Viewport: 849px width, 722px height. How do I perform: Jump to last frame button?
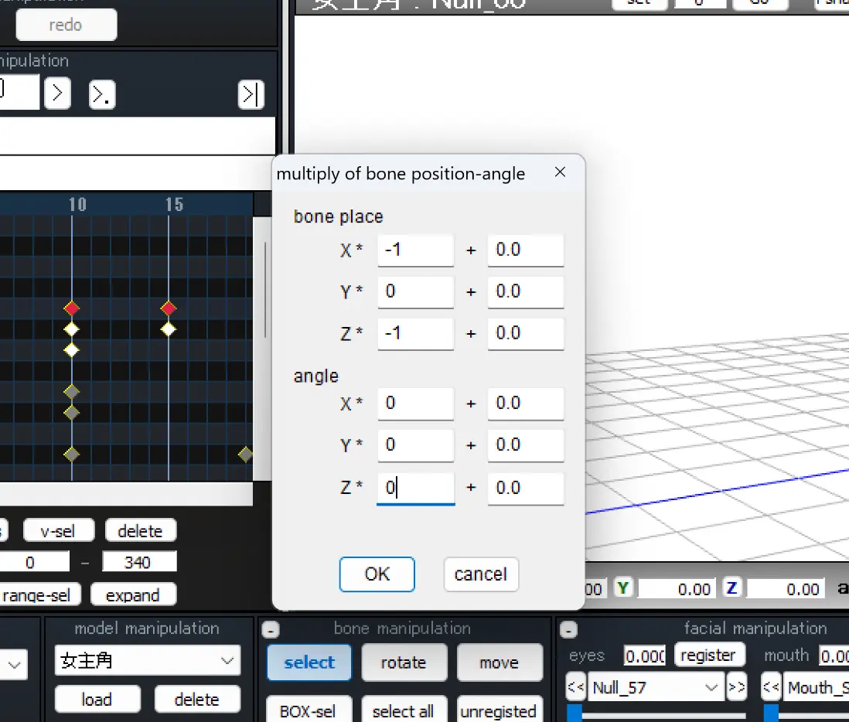(251, 95)
